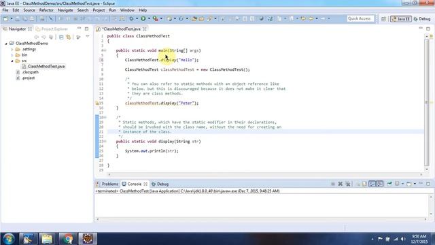
Task: Open the Refactor menu
Action: pyautogui.click(x=46, y=10)
